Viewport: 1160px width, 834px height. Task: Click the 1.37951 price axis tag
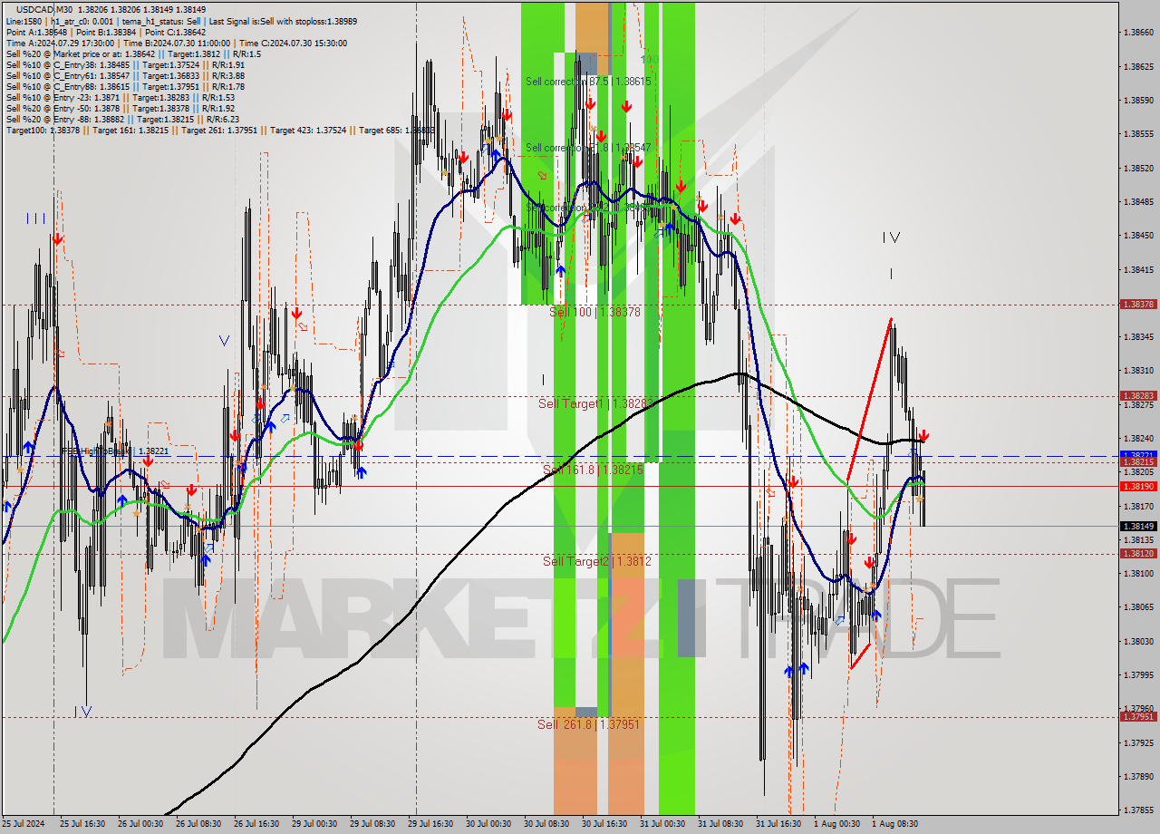coord(1138,717)
